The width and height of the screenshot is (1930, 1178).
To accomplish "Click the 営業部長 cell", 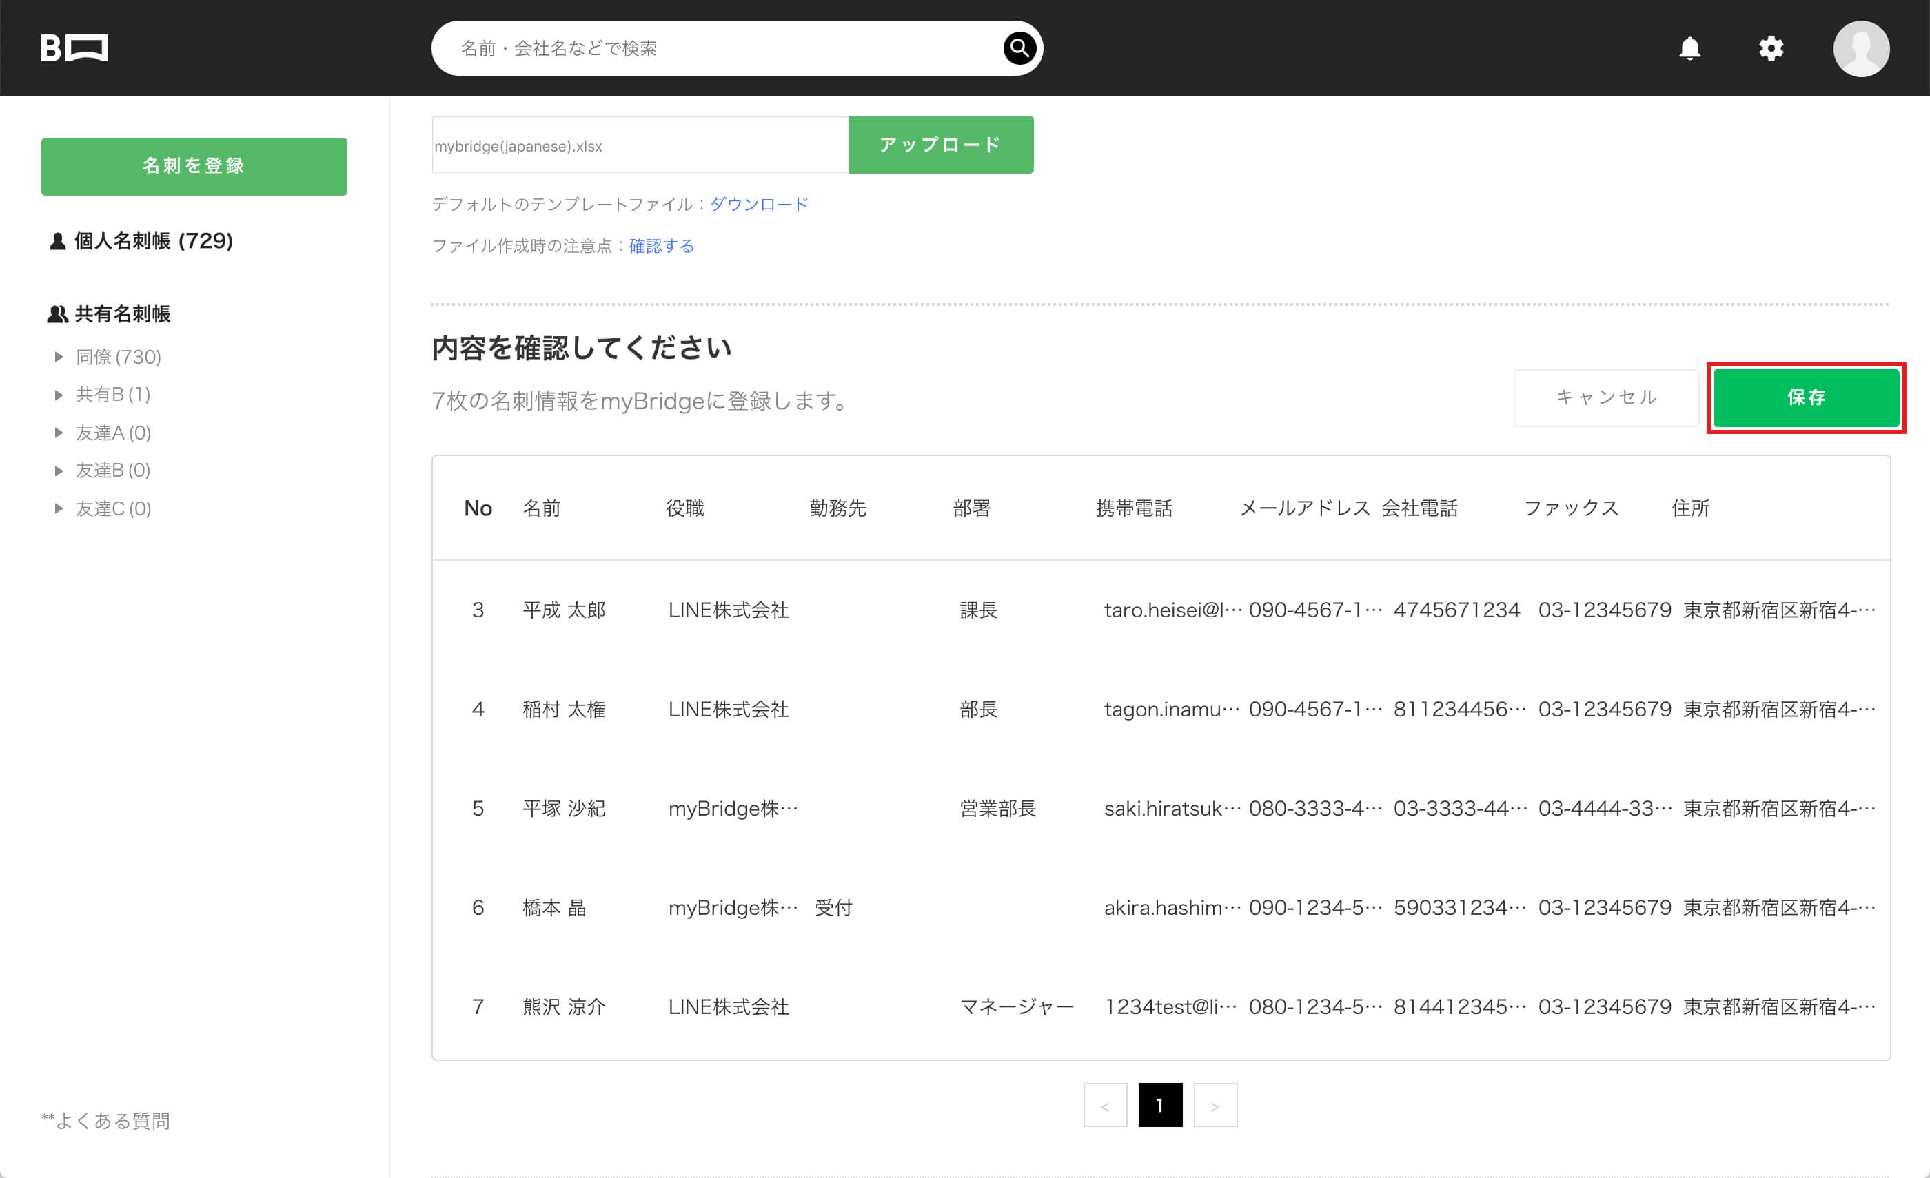I will coord(999,809).
